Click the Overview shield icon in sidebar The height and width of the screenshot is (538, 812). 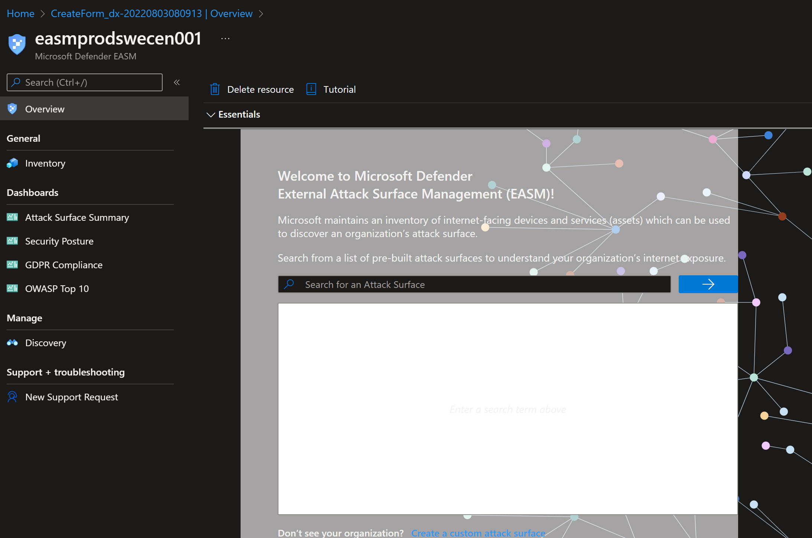[12, 109]
